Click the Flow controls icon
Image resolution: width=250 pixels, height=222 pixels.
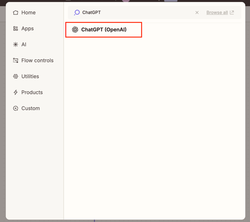tap(15, 60)
